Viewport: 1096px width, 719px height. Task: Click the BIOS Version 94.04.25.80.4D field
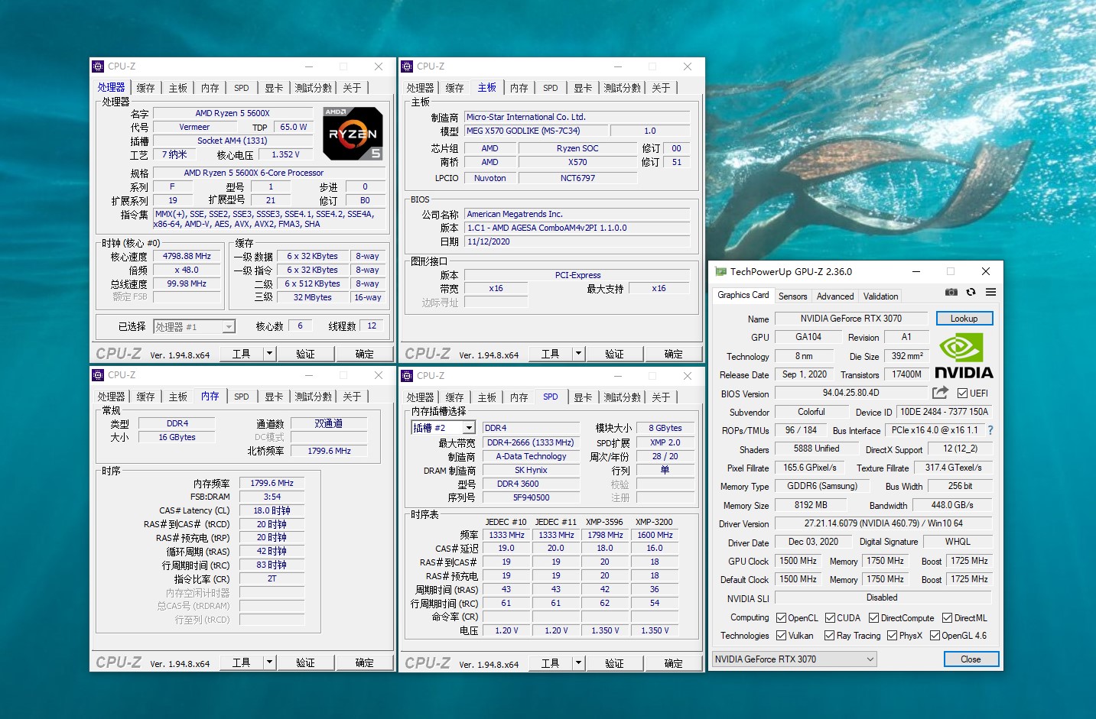pyautogui.click(x=850, y=393)
